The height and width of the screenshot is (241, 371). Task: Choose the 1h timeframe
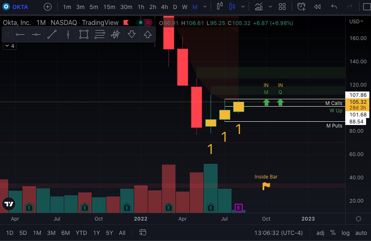click(141, 7)
